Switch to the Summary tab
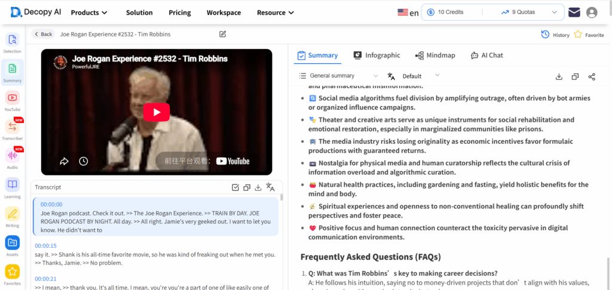612x290 pixels. coord(317,55)
